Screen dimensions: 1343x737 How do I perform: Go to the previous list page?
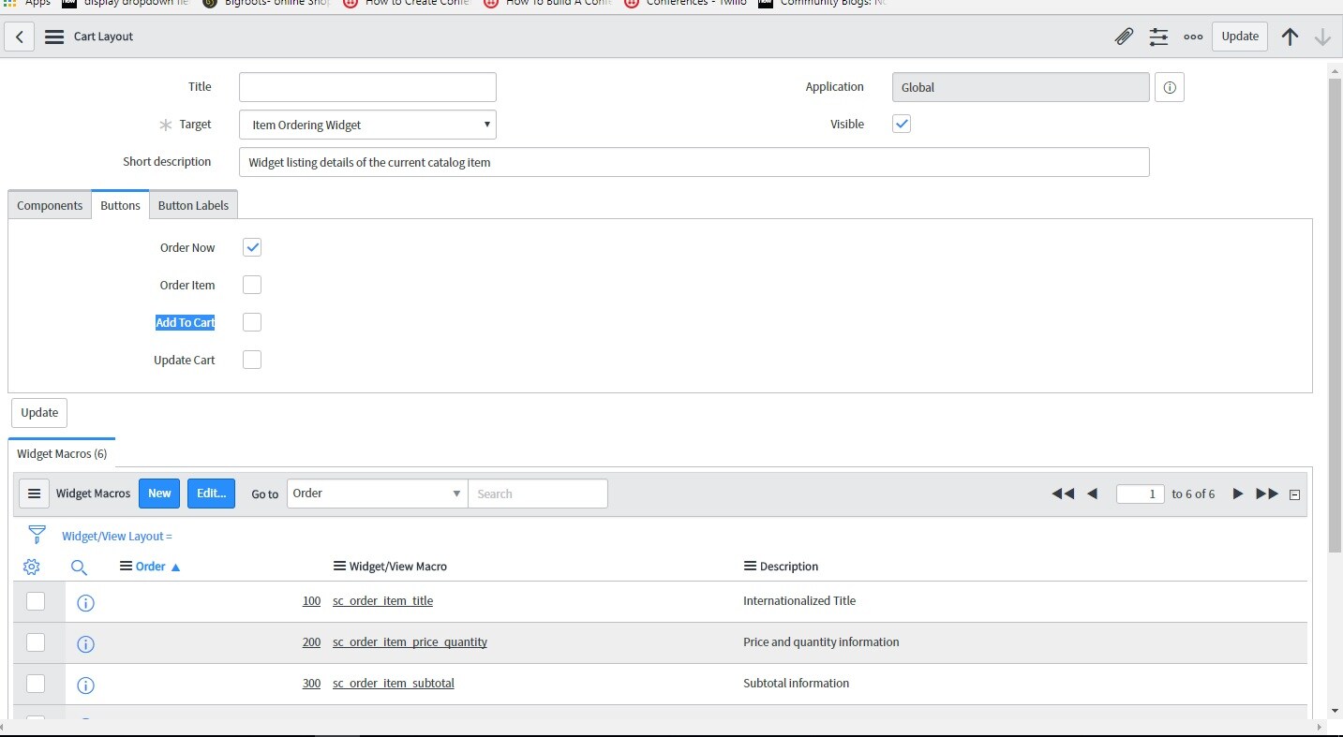(x=1092, y=494)
